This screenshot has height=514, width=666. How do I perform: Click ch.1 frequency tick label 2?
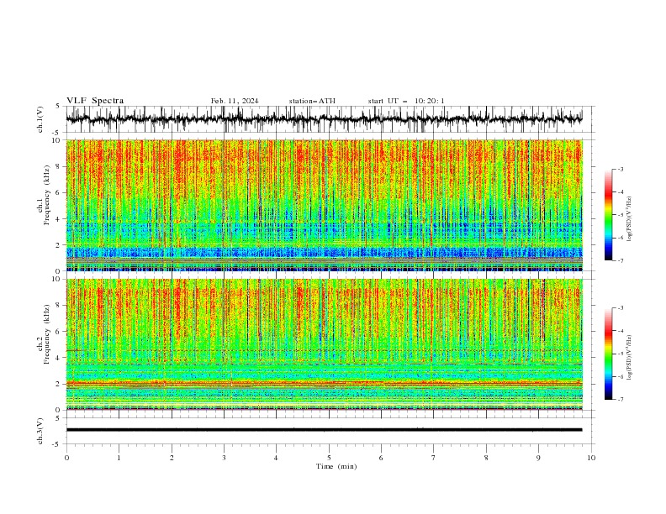(x=58, y=245)
